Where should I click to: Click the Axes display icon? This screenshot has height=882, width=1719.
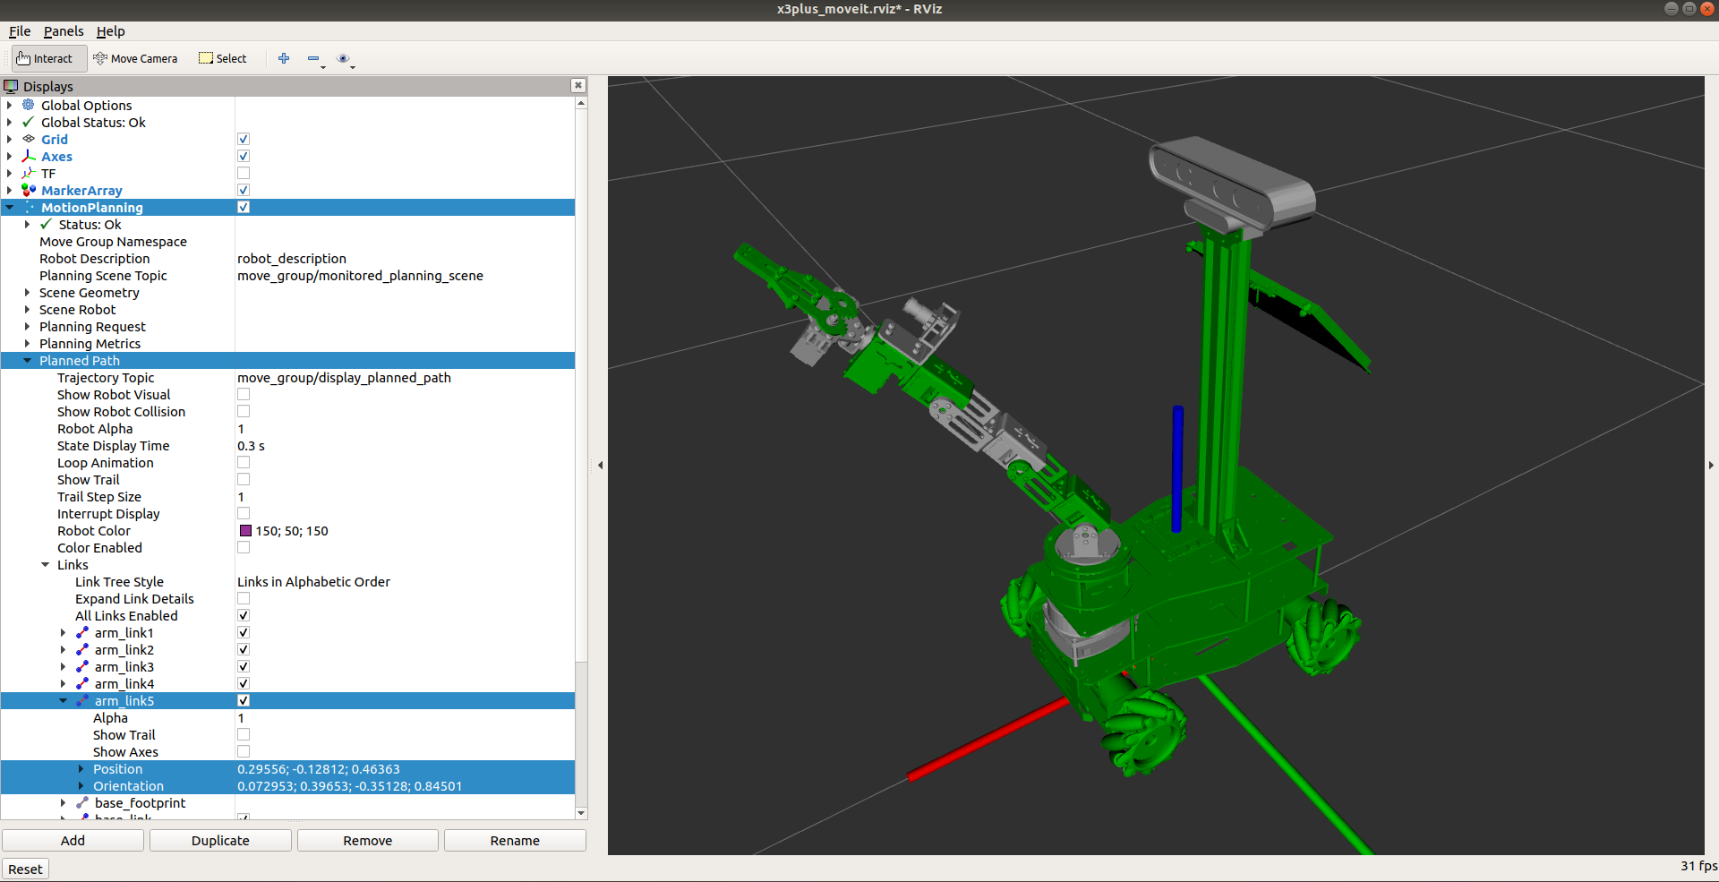click(29, 156)
